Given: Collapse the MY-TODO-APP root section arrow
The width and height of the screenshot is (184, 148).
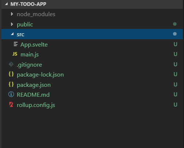Looking at the screenshot, I should click(6, 4).
